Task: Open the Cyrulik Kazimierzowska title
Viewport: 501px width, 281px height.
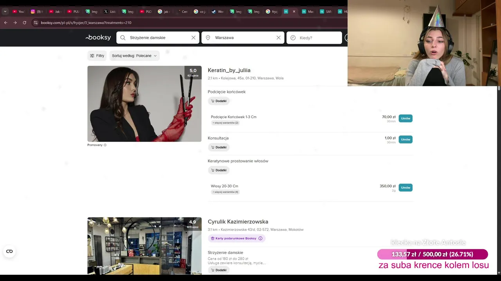Action: point(238,222)
